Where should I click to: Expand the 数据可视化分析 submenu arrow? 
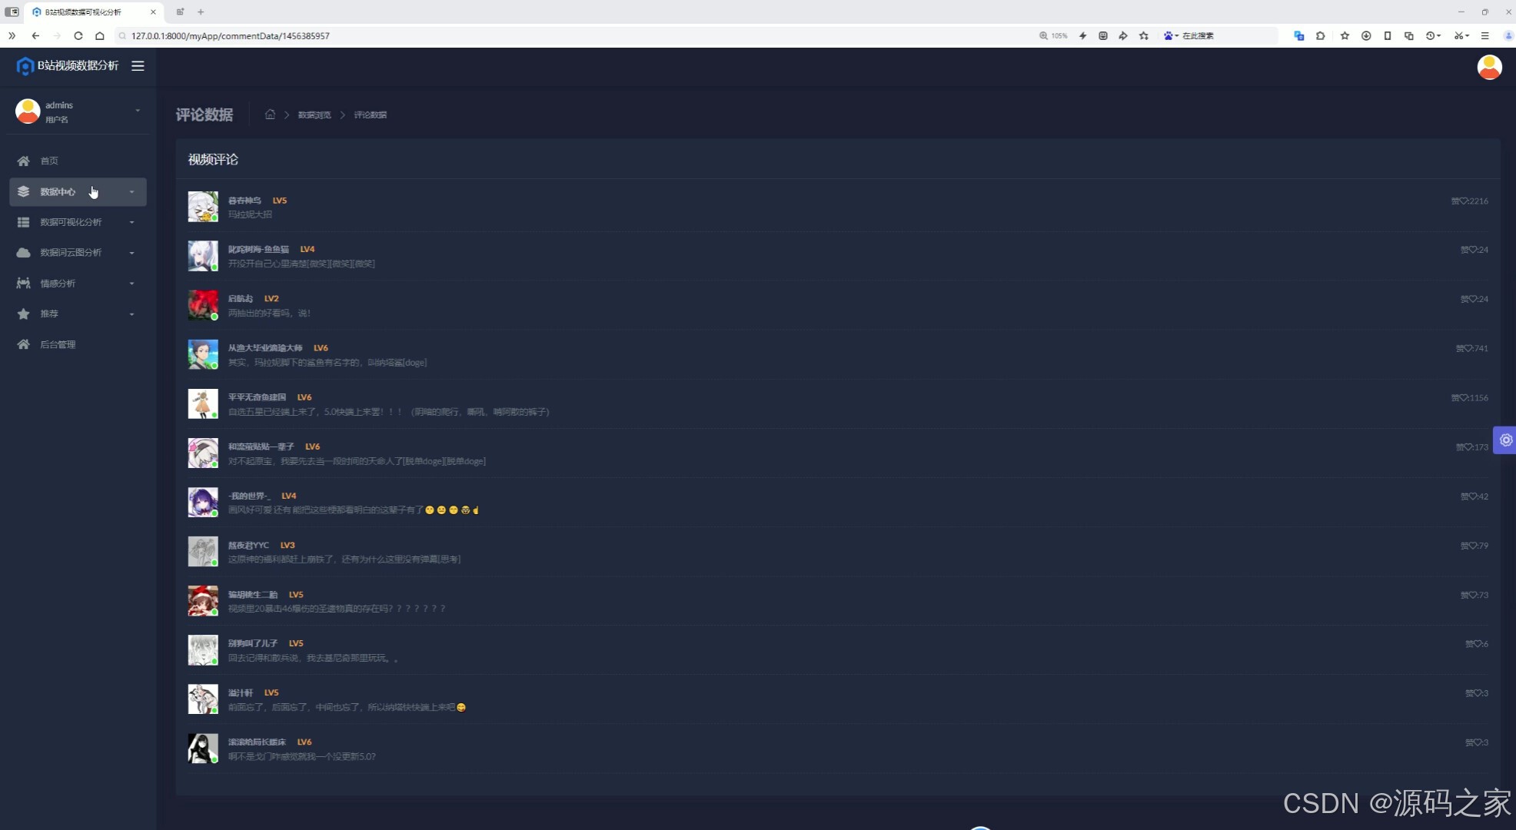pos(131,222)
